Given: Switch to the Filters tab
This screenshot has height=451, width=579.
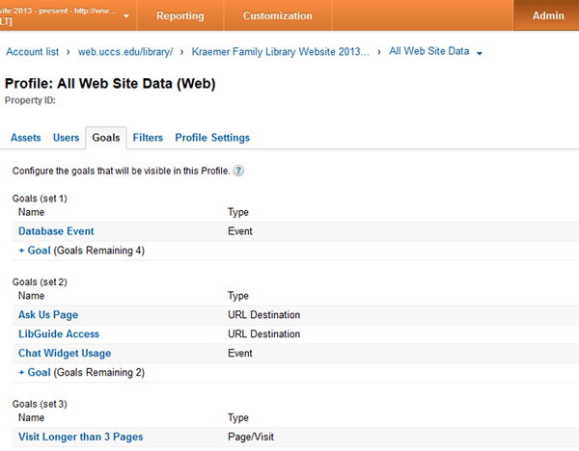Looking at the screenshot, I should [148, 138].
